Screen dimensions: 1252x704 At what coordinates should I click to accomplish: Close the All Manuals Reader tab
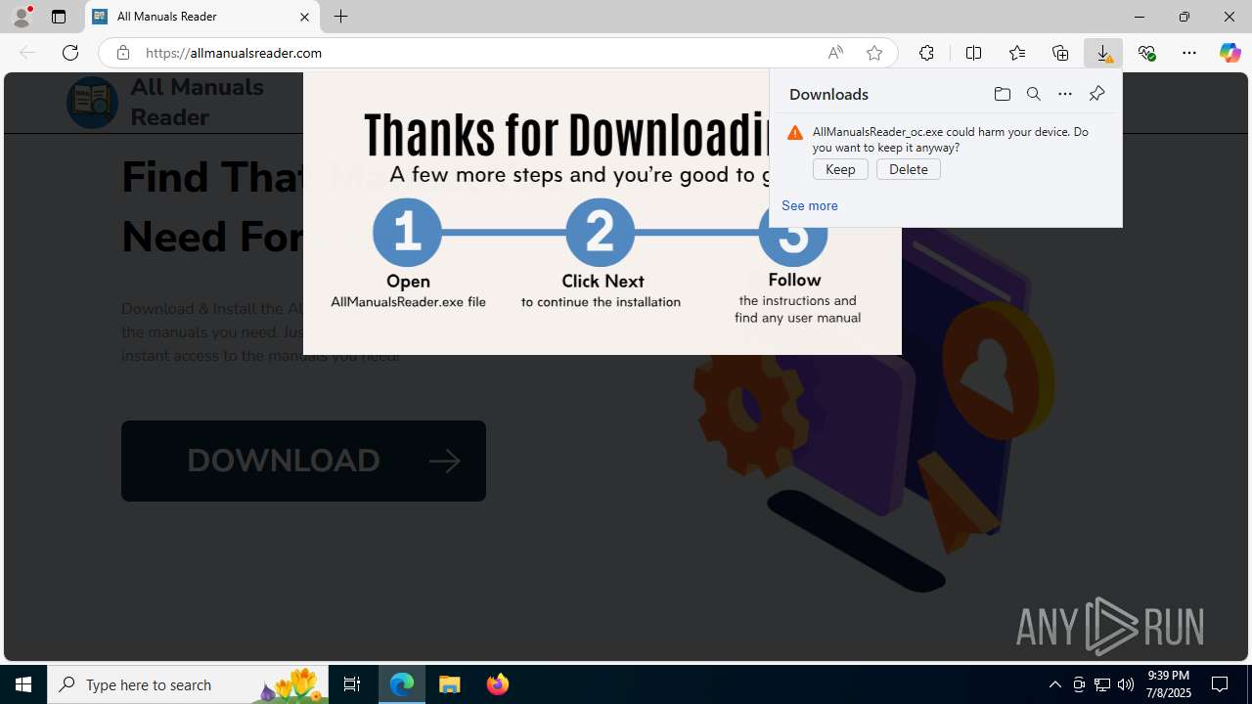point(304,17)
